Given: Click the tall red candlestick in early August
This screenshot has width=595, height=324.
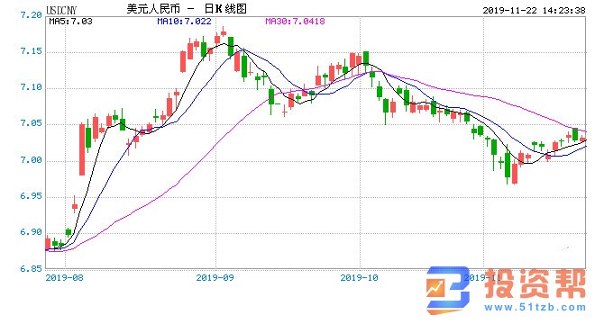Looking at the screenshot, I should pyautogui.click(x=82, y=149).
